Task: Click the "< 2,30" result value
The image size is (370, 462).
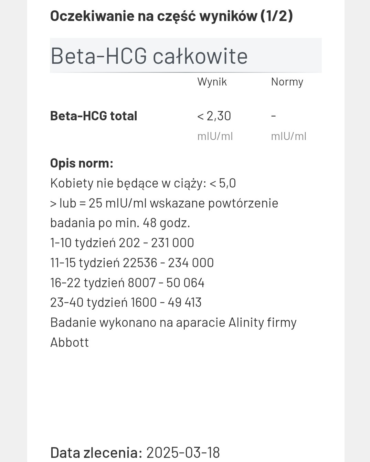Action: click(x=214, y=116)
